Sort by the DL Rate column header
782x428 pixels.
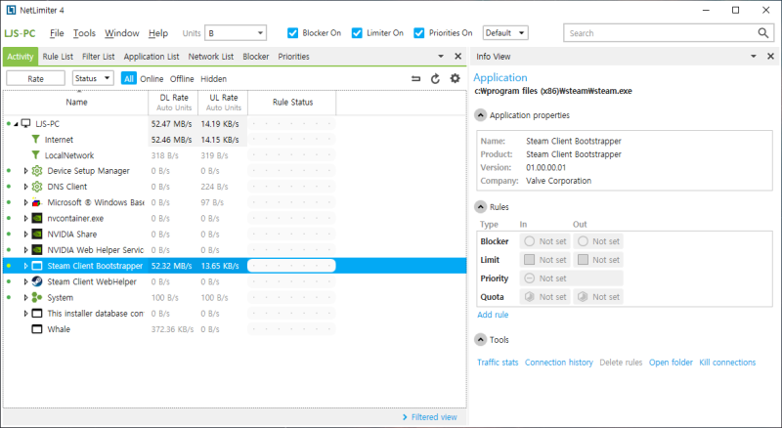coord(174,103)
